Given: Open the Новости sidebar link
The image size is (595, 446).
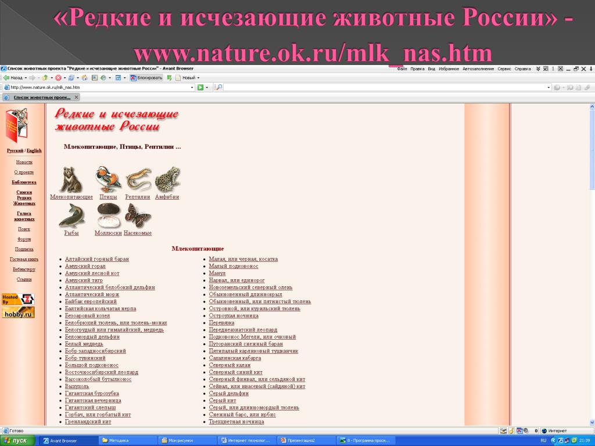Looking at the screenshot, I should (x=24, y=162).
